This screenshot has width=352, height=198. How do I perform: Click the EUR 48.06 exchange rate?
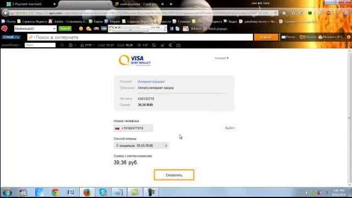125,45
